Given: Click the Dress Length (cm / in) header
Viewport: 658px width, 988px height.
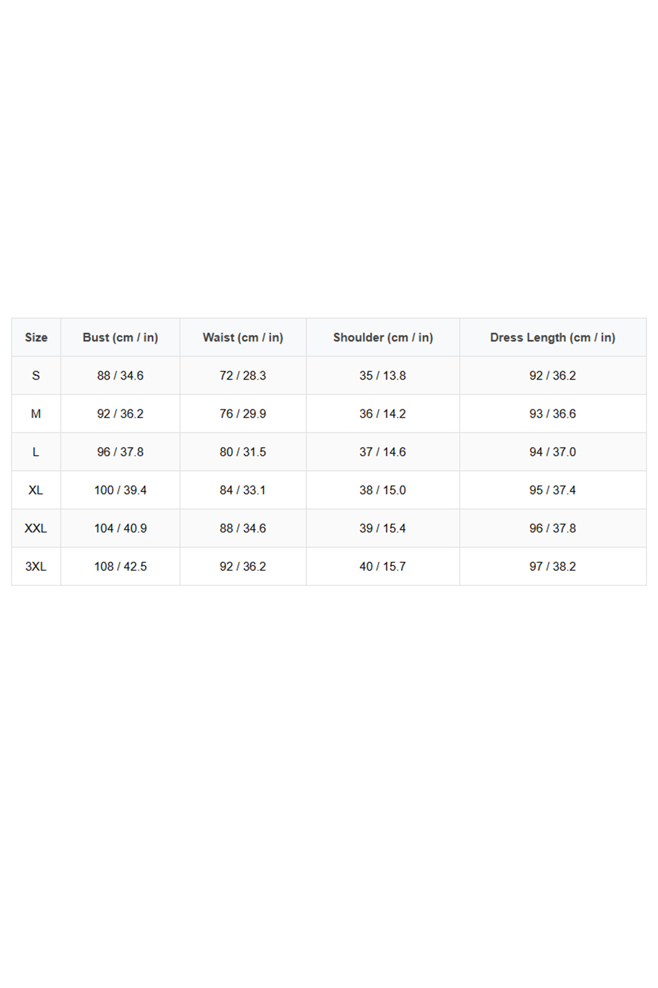Looking at the screenshot, I should [x=552, y=337].
